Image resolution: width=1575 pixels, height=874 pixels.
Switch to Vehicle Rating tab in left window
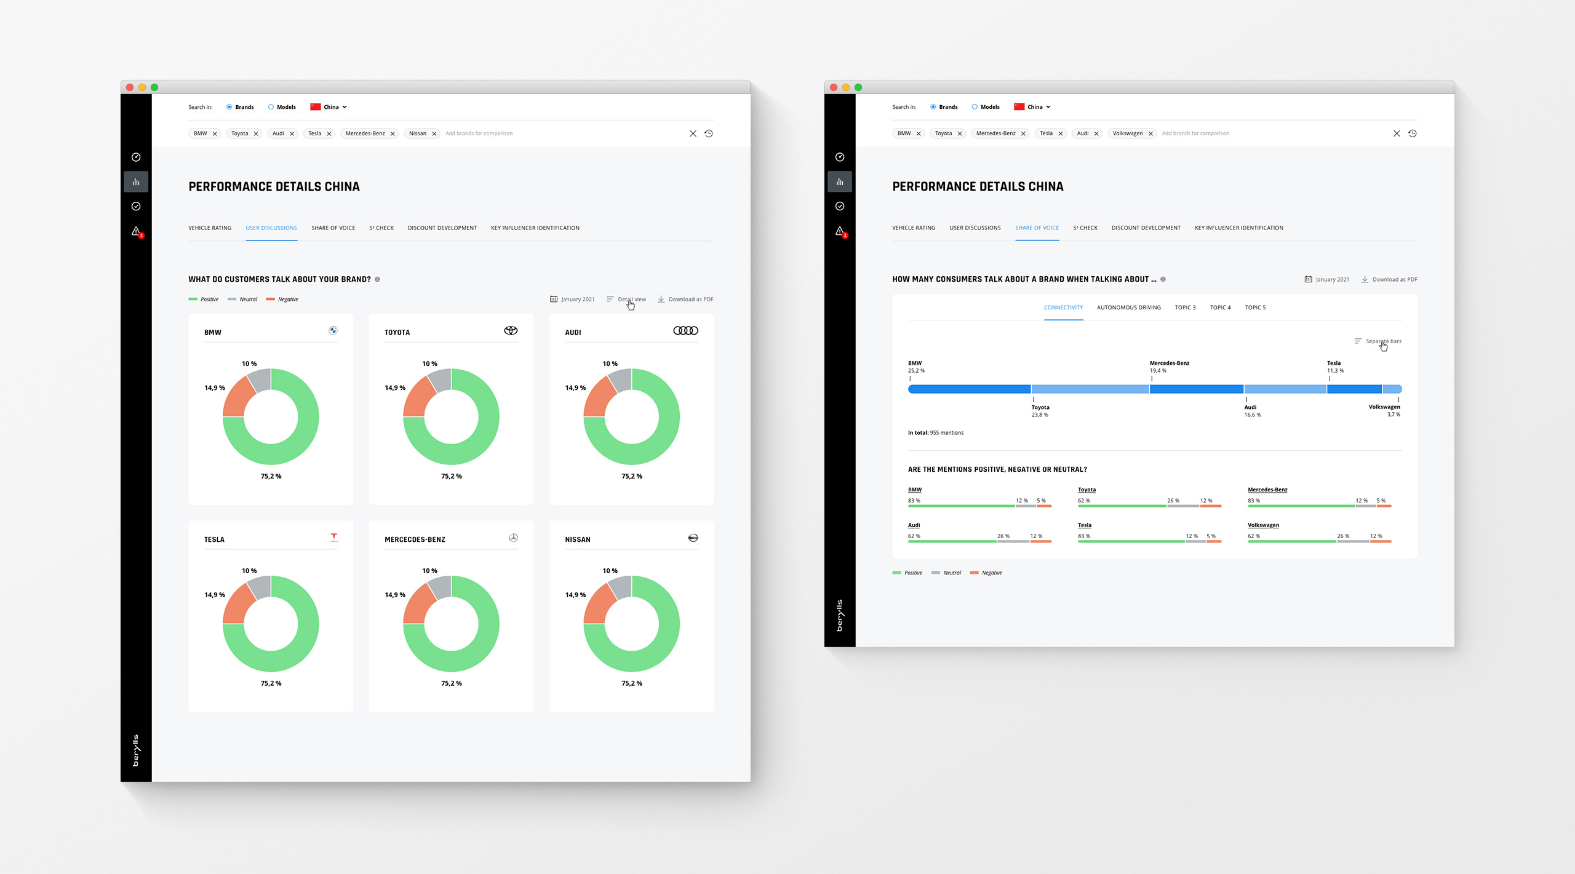210,228
